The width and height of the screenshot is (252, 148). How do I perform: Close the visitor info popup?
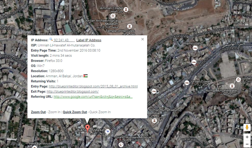143,39
